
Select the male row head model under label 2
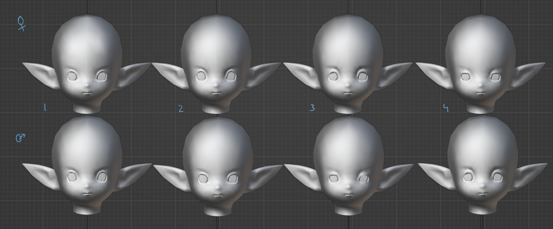coord(218,167)
